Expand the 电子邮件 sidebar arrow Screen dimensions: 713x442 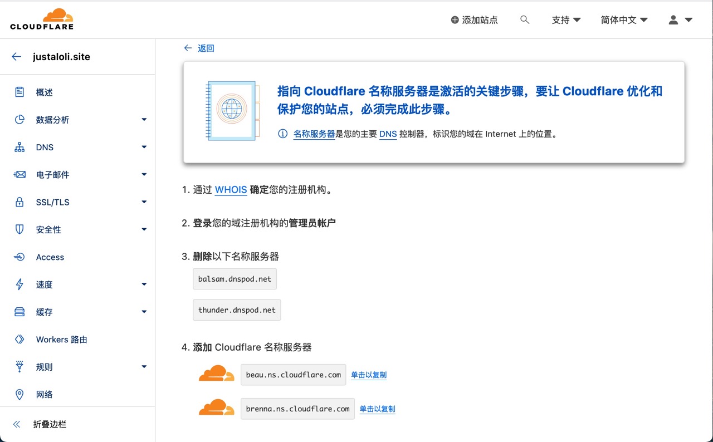(144, 175)
